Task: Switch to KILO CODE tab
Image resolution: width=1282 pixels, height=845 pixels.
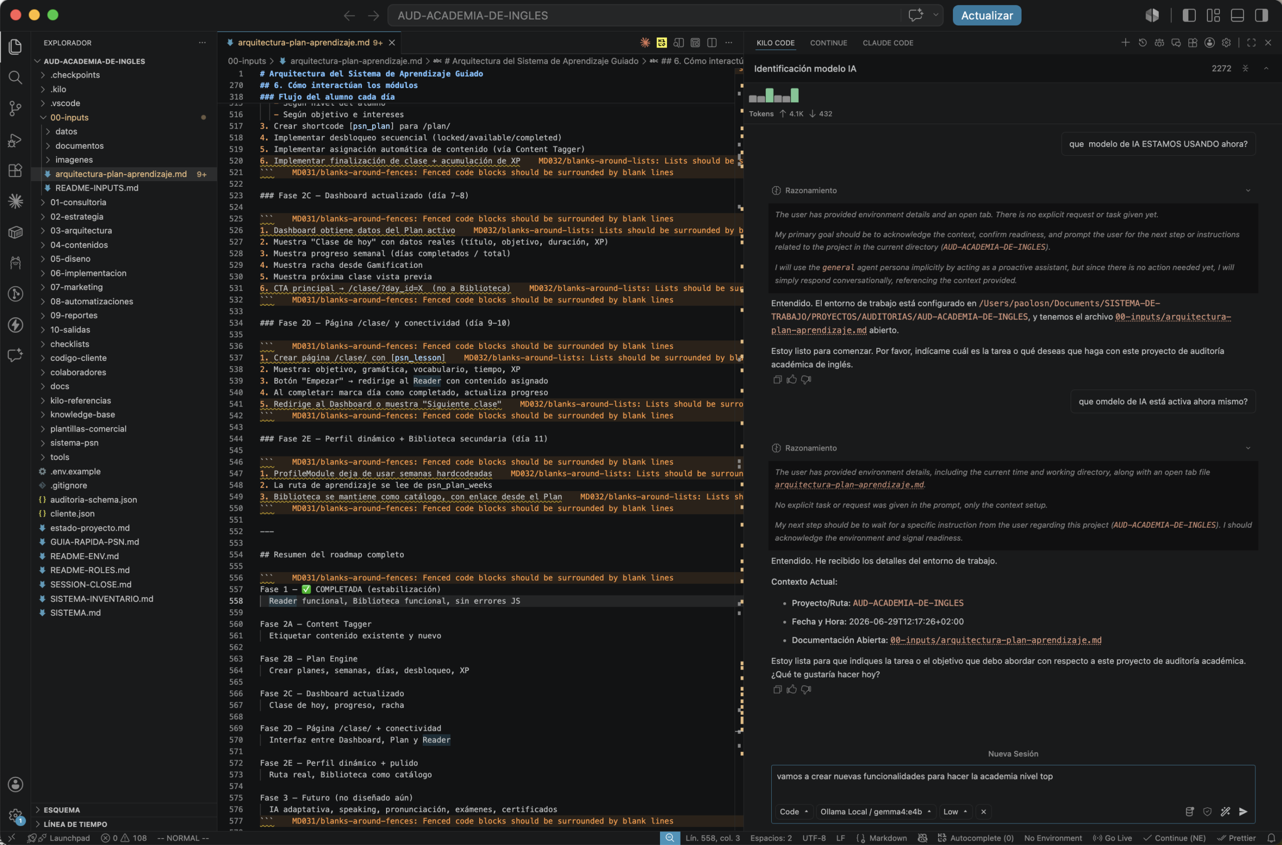Action: [x=775, y=43]
